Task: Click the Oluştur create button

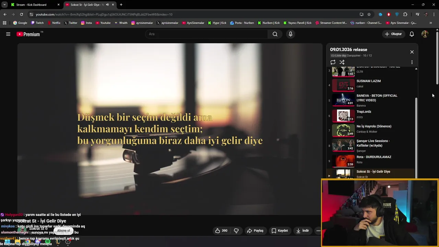Action: (393, 34)
